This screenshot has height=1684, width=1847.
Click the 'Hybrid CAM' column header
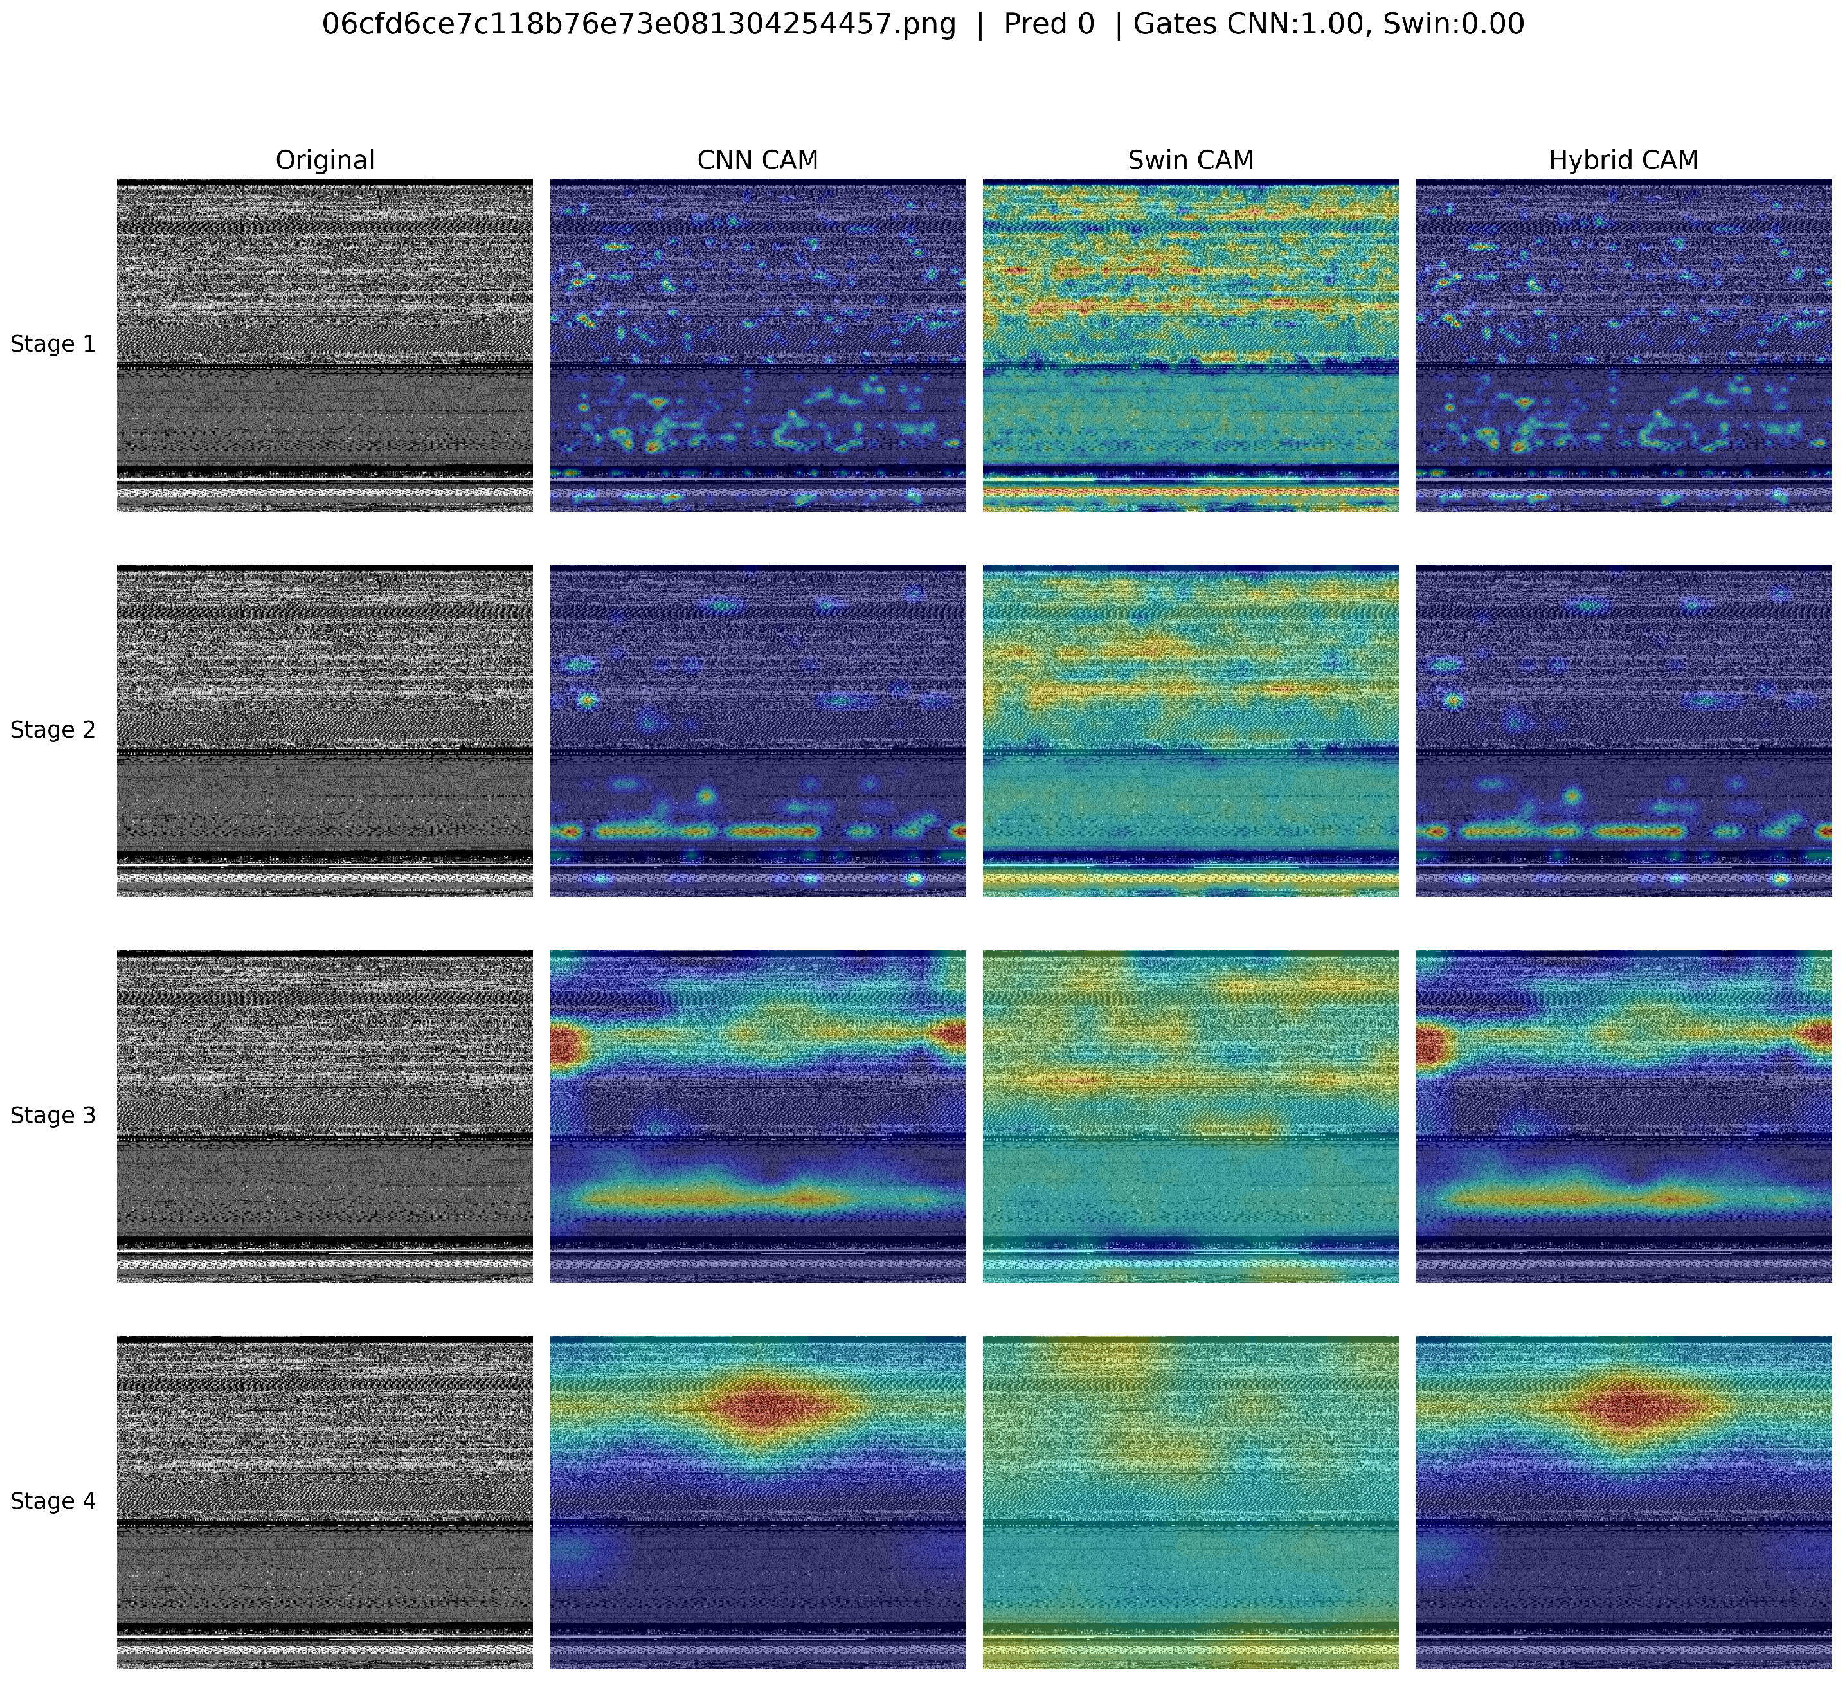click(x=1623, y=160)
